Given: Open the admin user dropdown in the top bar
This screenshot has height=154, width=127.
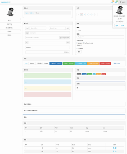Looking at the screenshot, I should click(123, 2).
